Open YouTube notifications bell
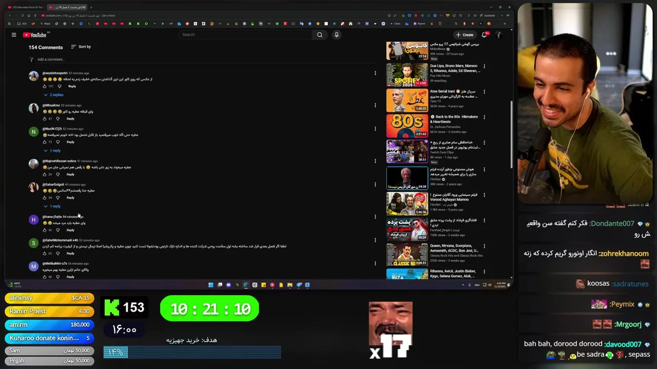This screenshot has height=369, width=657. click(x=484, y=35)
